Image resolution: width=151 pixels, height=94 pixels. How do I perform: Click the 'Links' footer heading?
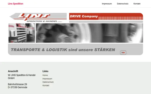pos(45,71)
